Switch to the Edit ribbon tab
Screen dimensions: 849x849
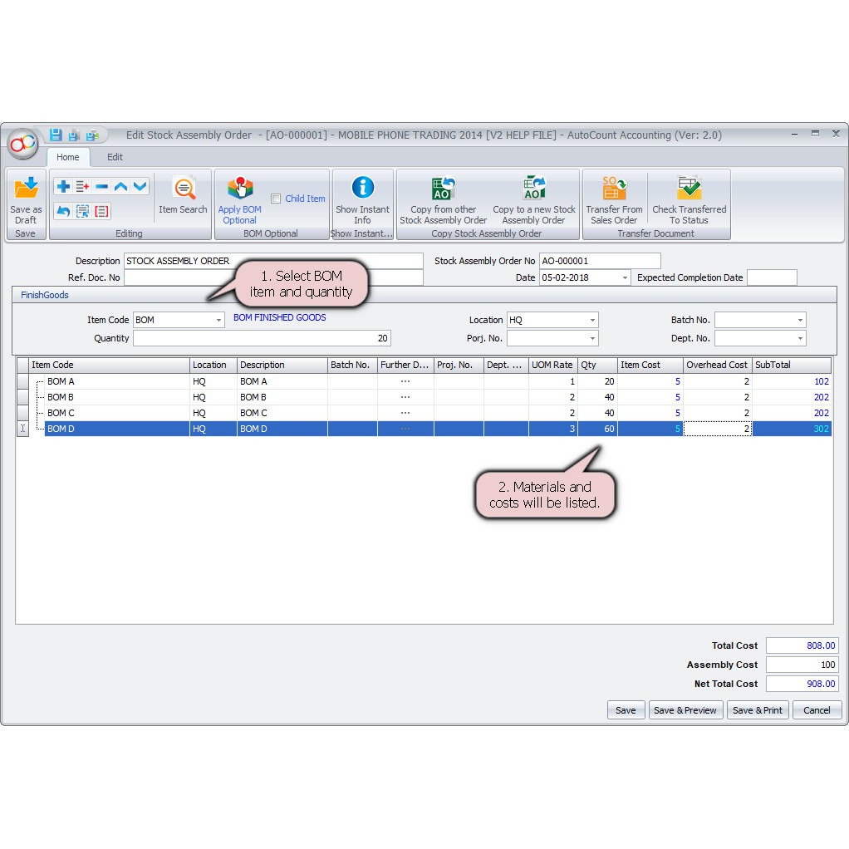click(x=115, y=157)
